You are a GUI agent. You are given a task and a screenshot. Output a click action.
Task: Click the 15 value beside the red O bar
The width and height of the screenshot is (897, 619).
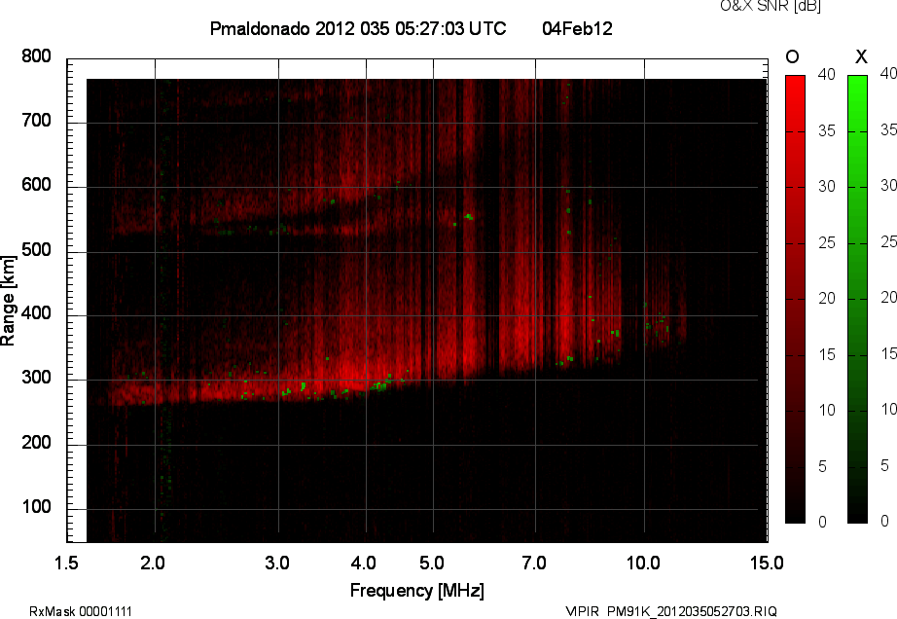(826, 354)
